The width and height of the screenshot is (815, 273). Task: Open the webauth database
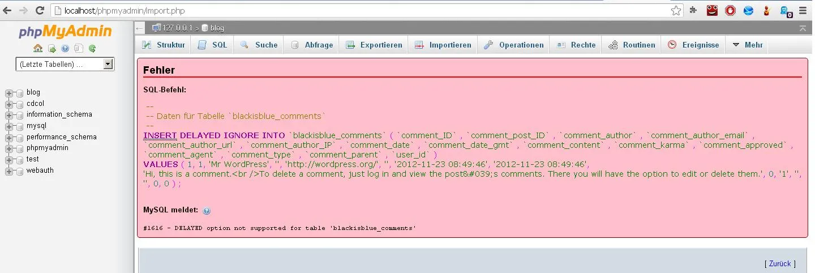point(40,170)
